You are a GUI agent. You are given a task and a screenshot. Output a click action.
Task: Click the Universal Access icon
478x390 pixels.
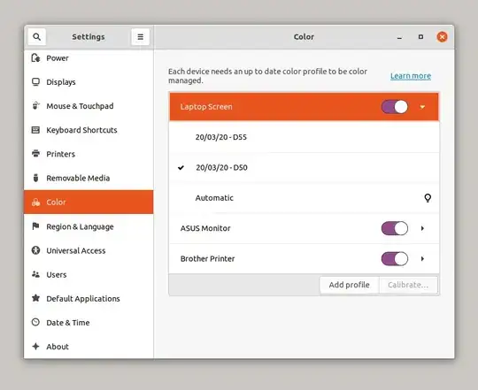36,250
